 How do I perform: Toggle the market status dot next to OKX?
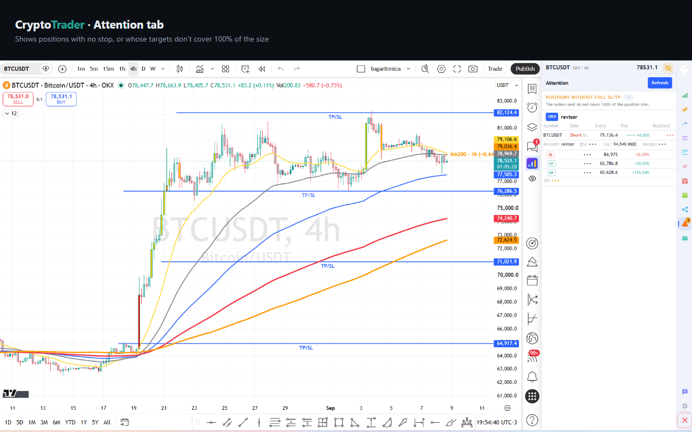[121, 85]
